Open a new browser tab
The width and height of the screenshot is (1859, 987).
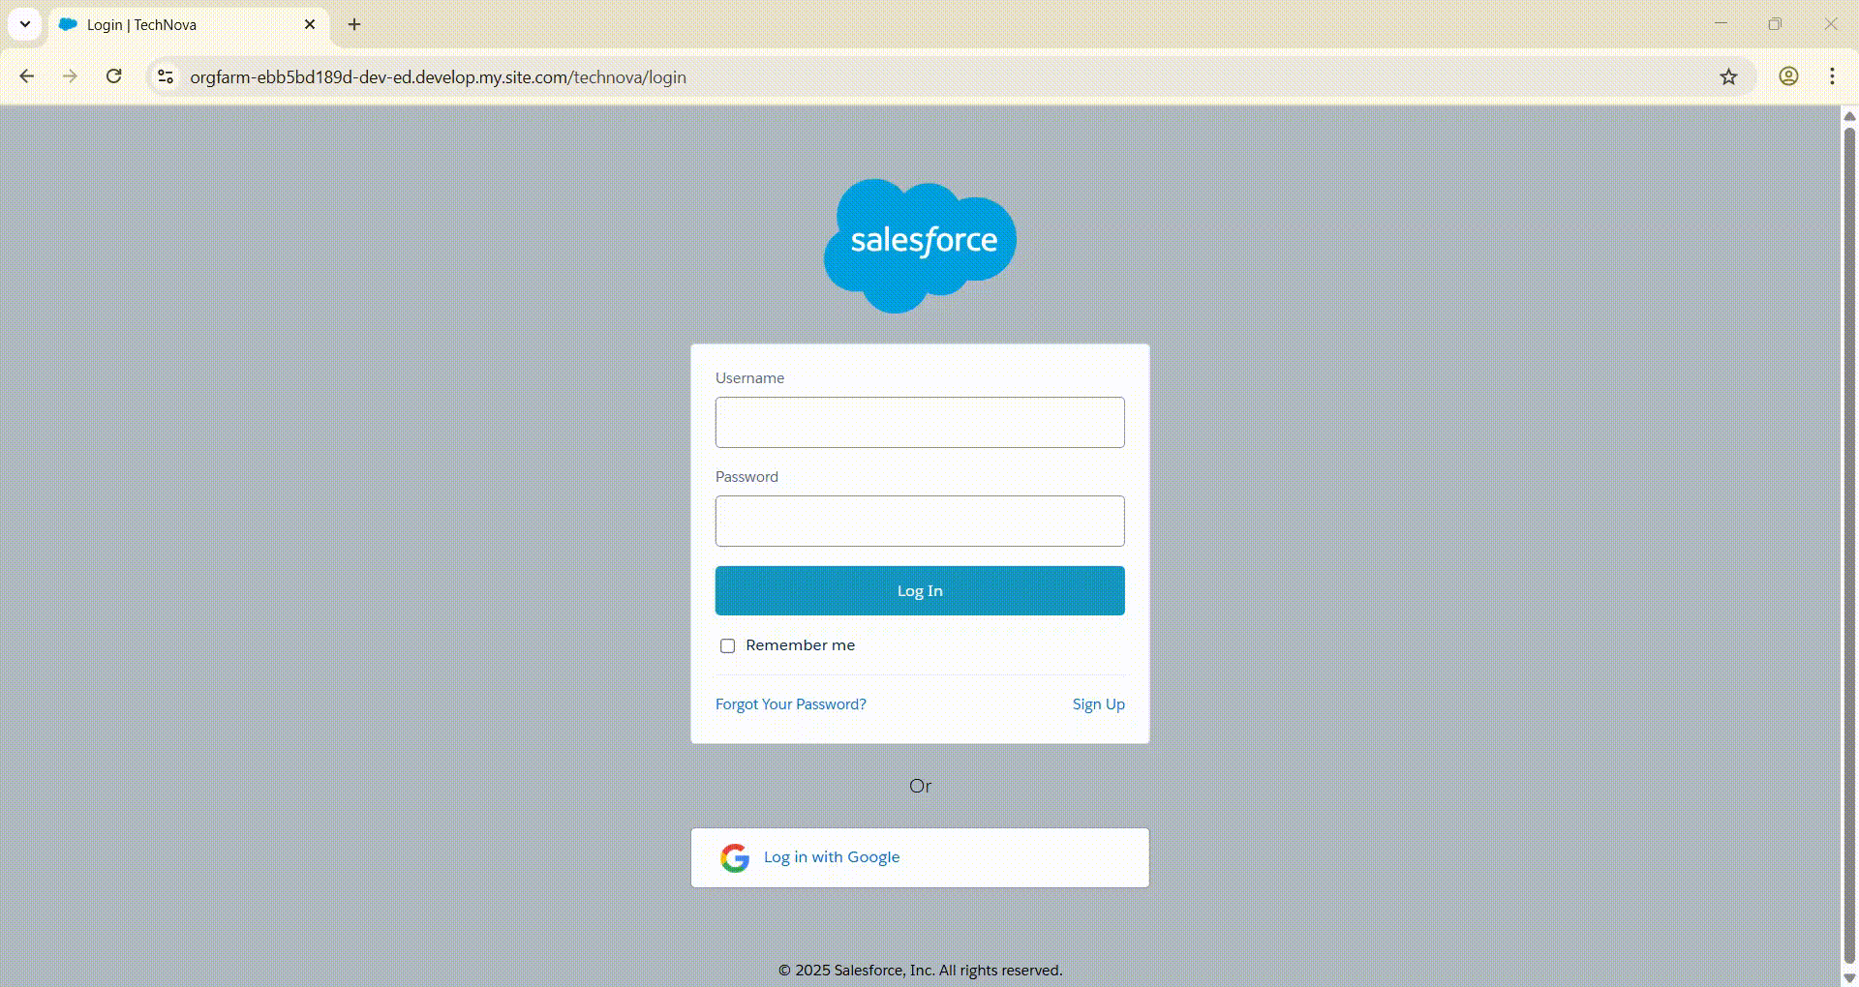pos(354,25)
